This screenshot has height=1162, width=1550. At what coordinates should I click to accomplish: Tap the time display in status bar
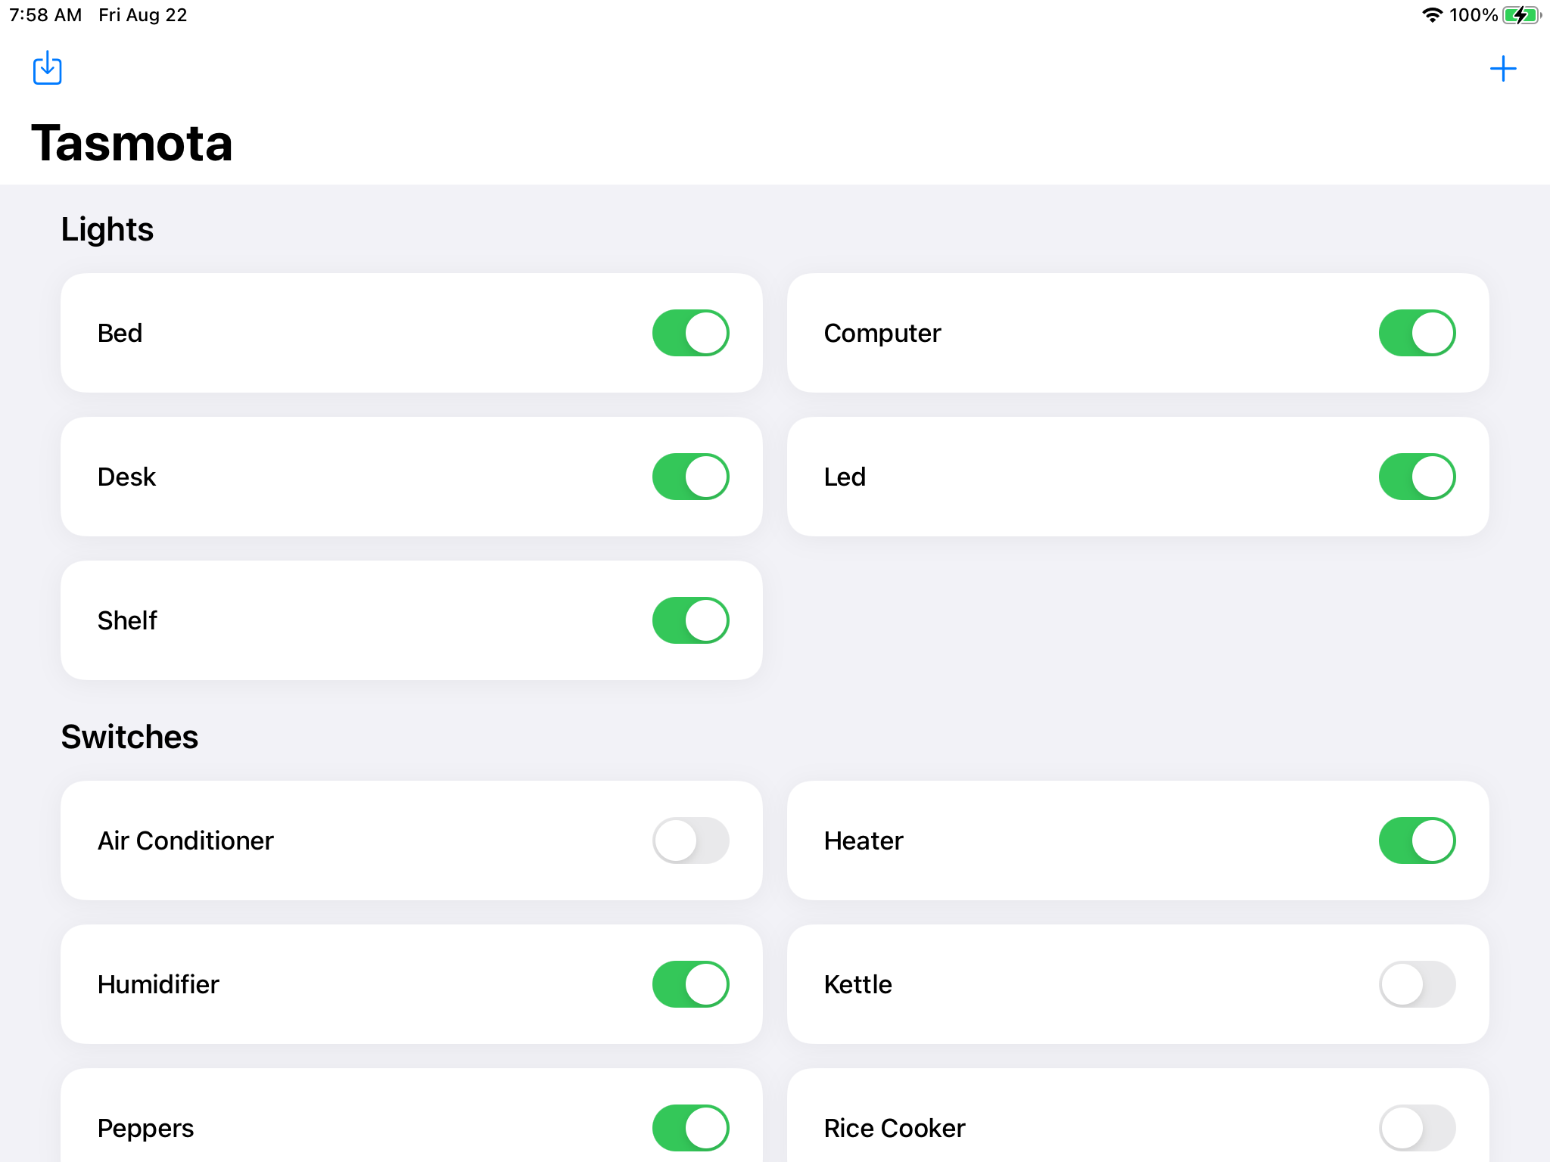[x=45, y=15]
